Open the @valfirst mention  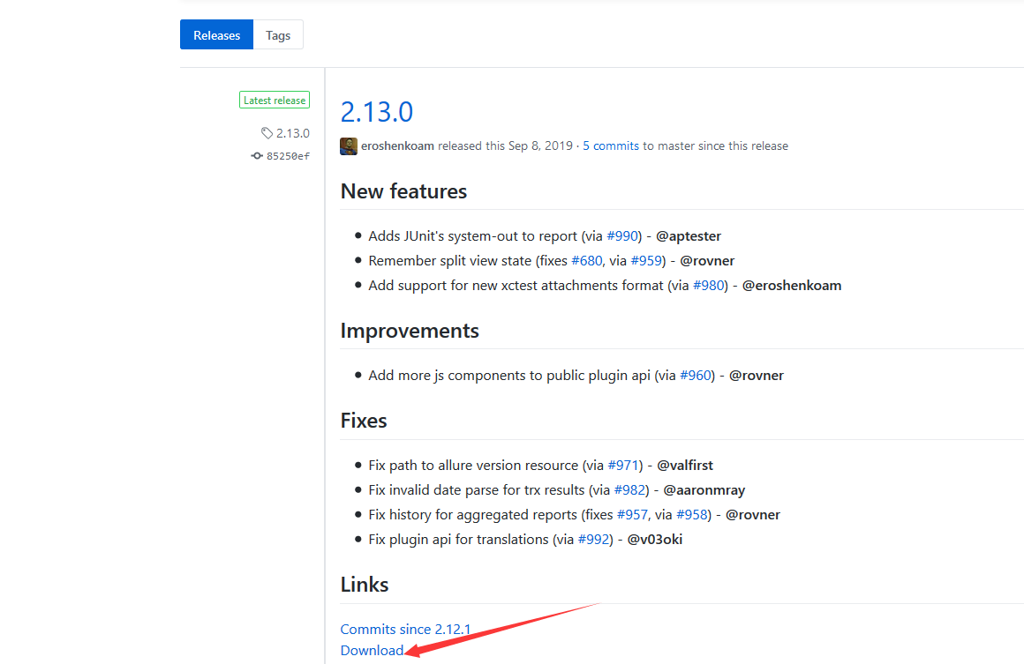pyautogui.click(x=685, y=466)
